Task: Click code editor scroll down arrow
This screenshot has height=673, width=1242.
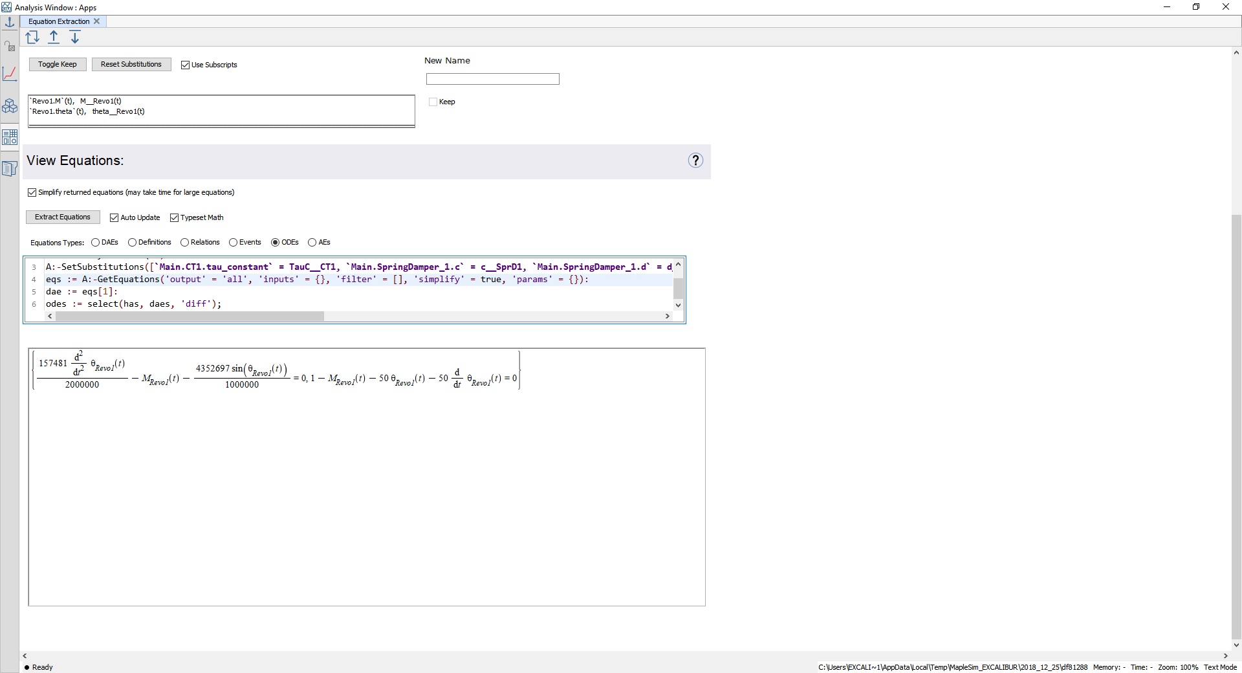Action: click(x=679, y=305)
